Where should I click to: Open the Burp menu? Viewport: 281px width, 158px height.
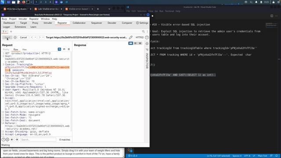pyautogui.click(x=4, y=19)
